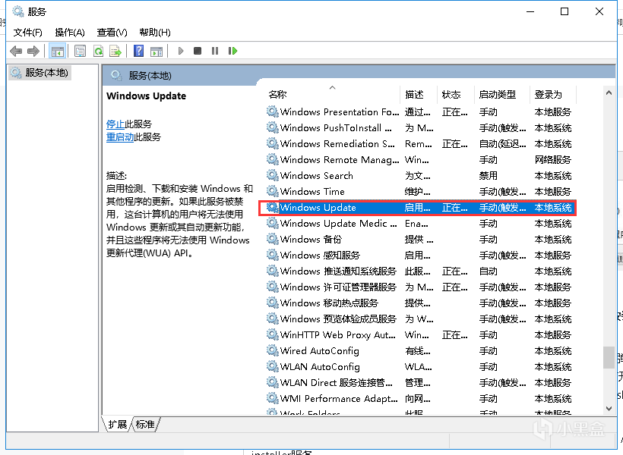
Task: Open the Properties toolbar icon
Action: tap(80, 51)
